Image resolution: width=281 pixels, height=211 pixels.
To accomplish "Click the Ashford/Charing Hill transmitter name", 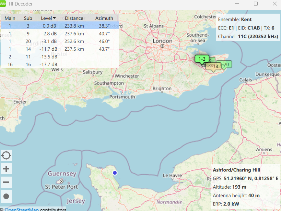I will [x=236, y=170].
